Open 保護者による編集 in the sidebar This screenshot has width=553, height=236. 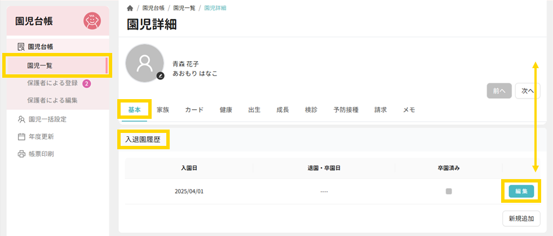52,100
